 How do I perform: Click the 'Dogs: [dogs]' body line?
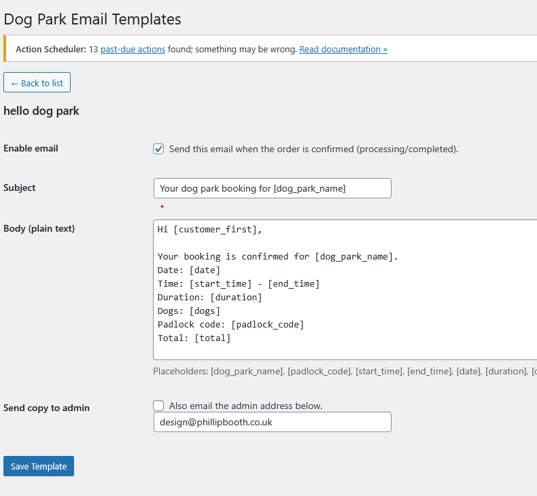coord(189,311)
